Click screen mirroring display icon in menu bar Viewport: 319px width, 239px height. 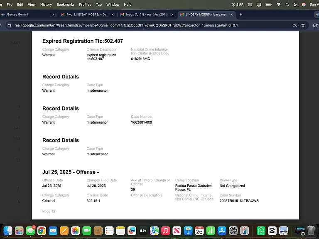[259, 5]
